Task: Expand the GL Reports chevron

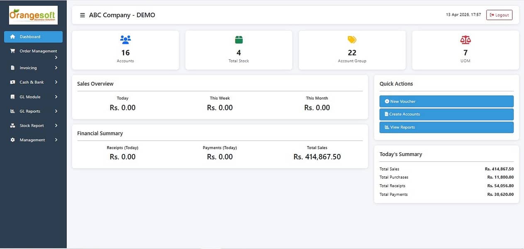Action: click(56, 111)
